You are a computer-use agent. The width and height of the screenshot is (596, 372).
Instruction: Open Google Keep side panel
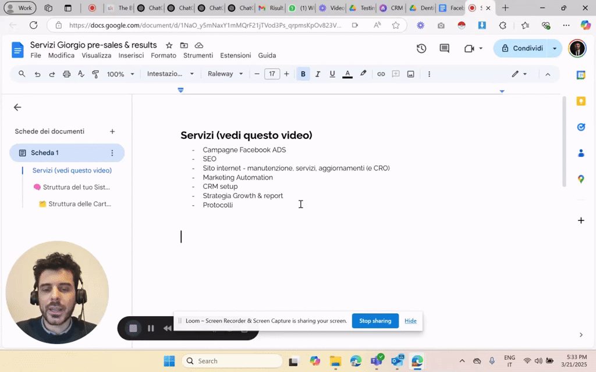coord(581,101)
